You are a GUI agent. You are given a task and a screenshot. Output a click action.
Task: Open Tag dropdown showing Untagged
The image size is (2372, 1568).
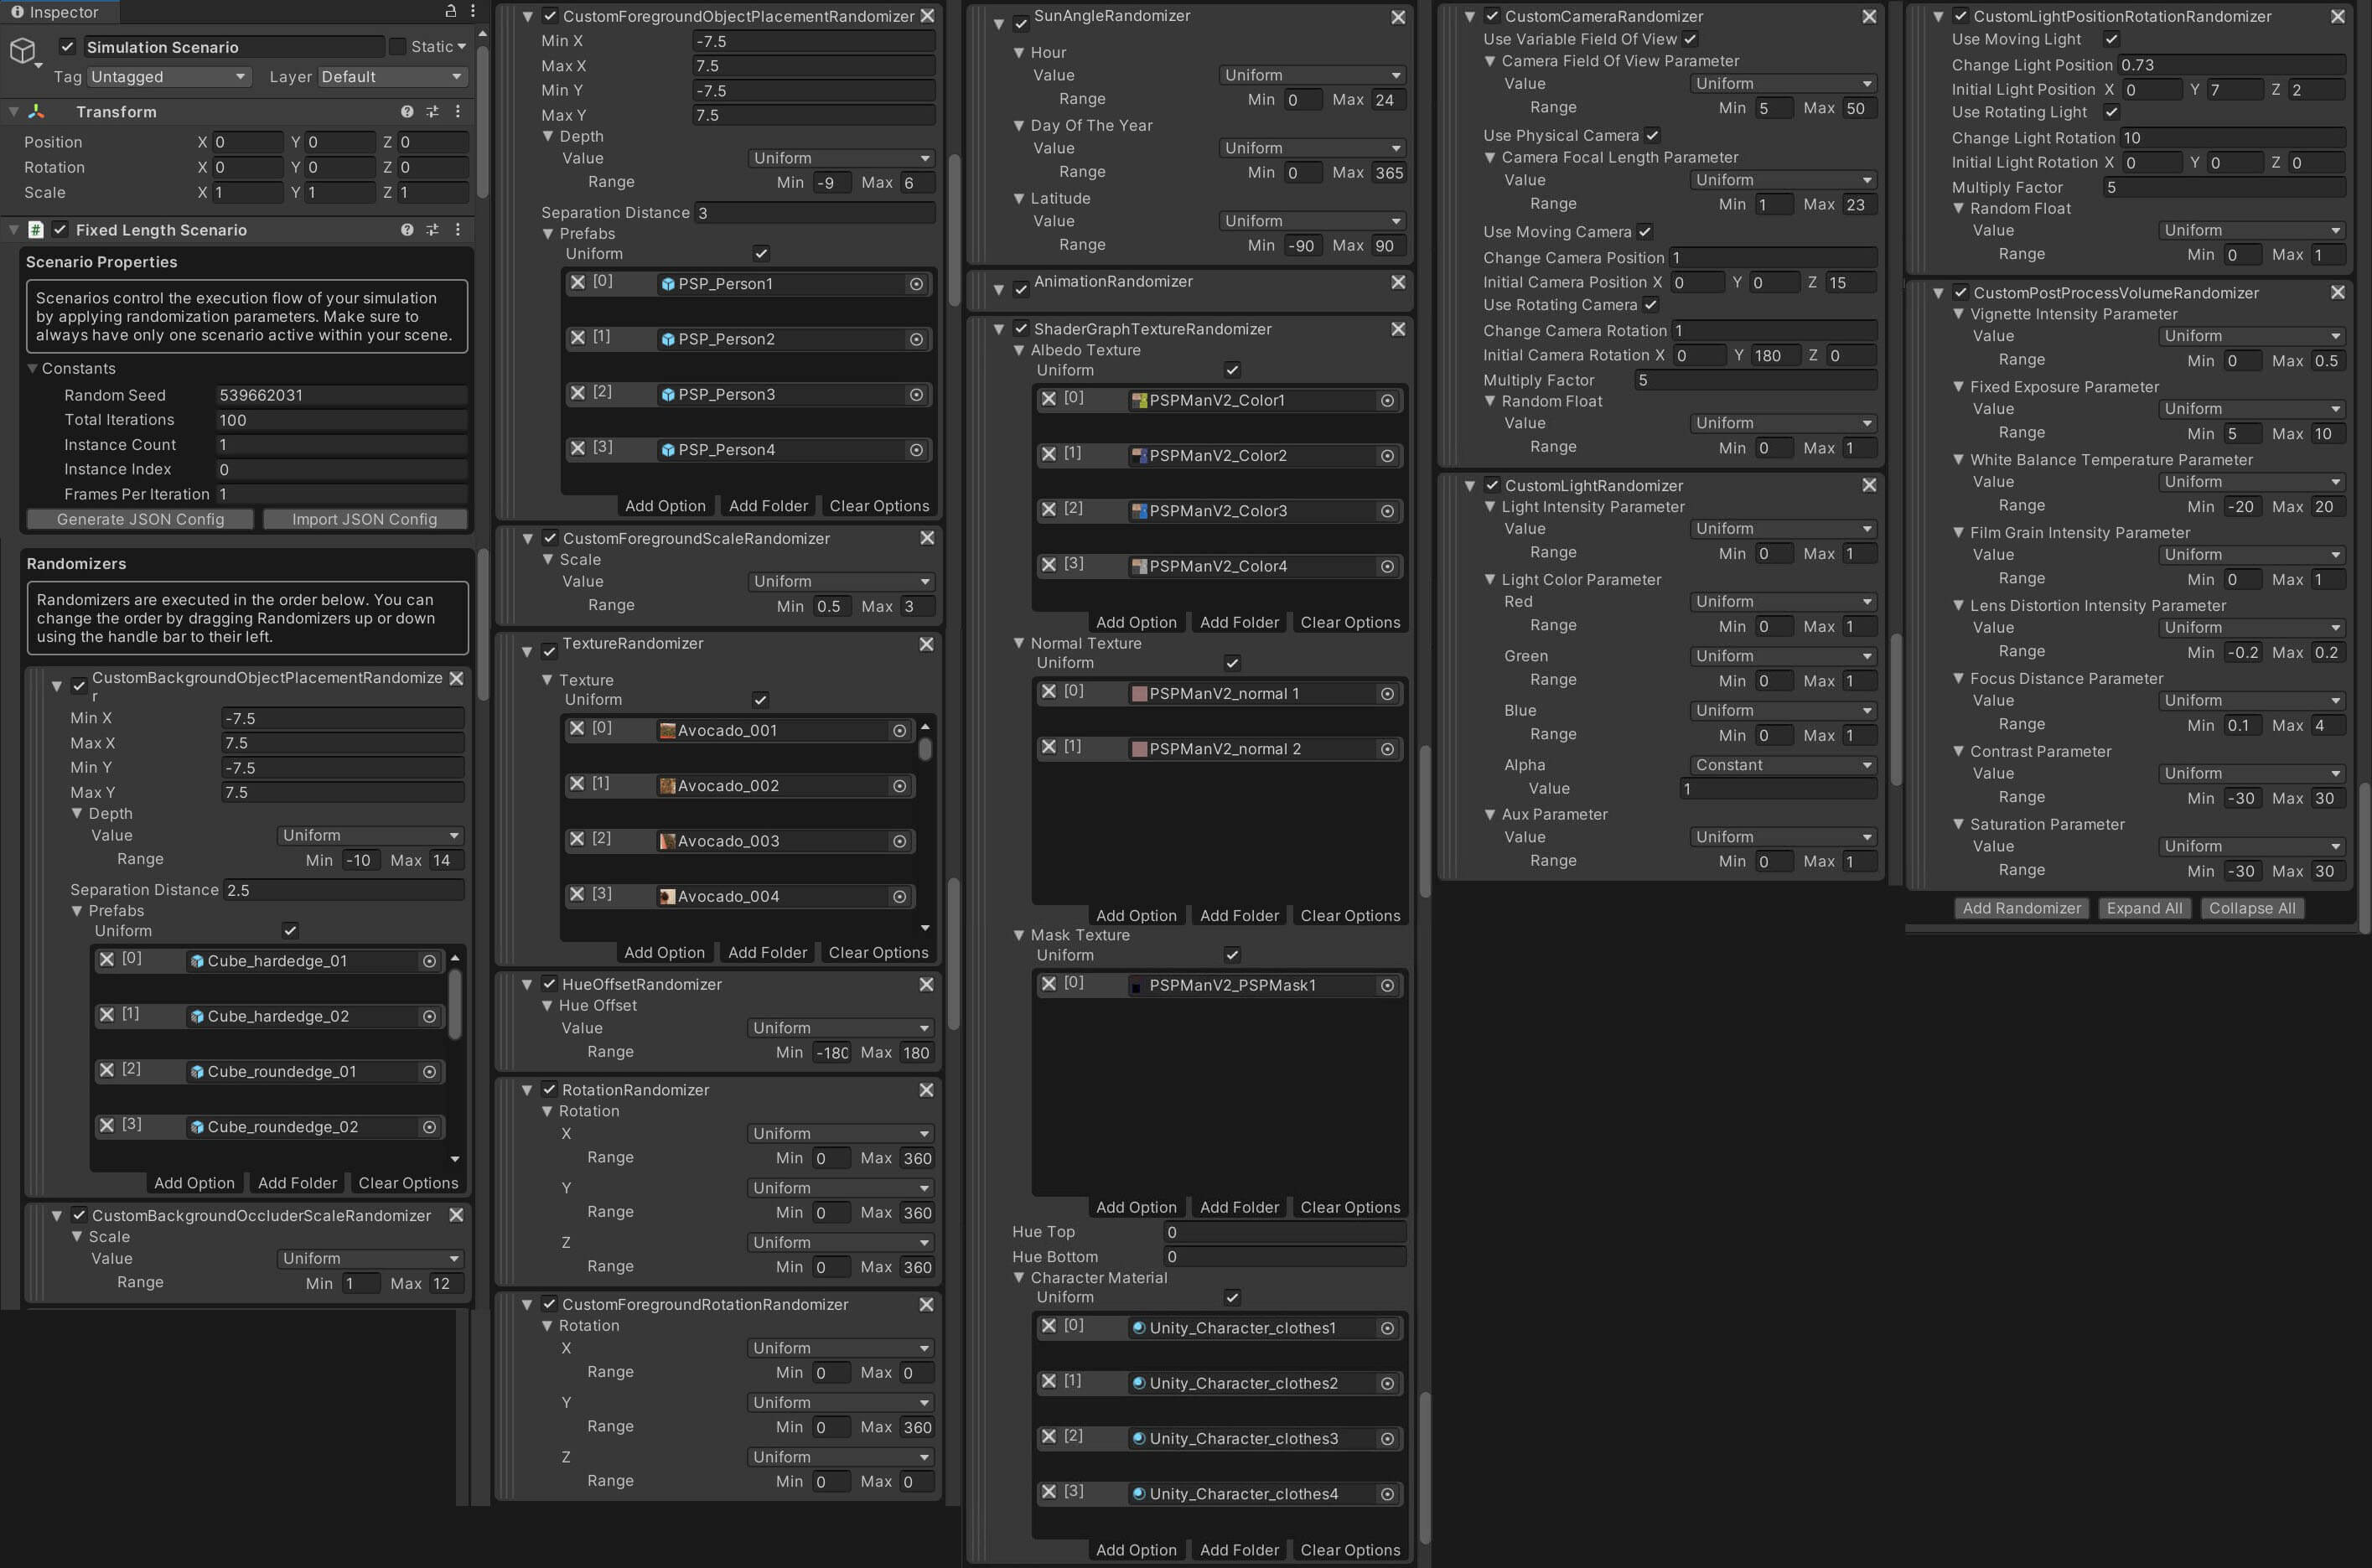pyautogui.click(x=168, y=77)
